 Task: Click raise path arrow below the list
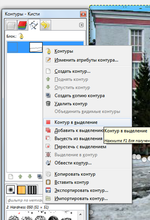(20, 177)
